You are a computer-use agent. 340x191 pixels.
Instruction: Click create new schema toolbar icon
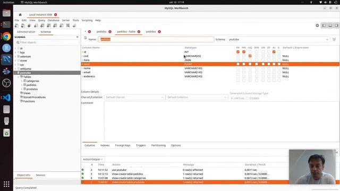coord(36,25)
